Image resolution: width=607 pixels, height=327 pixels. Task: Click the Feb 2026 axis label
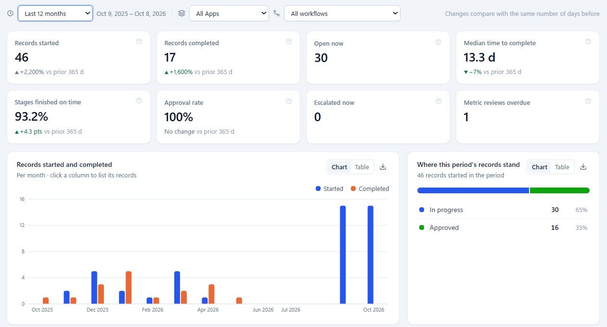point(153,310)
